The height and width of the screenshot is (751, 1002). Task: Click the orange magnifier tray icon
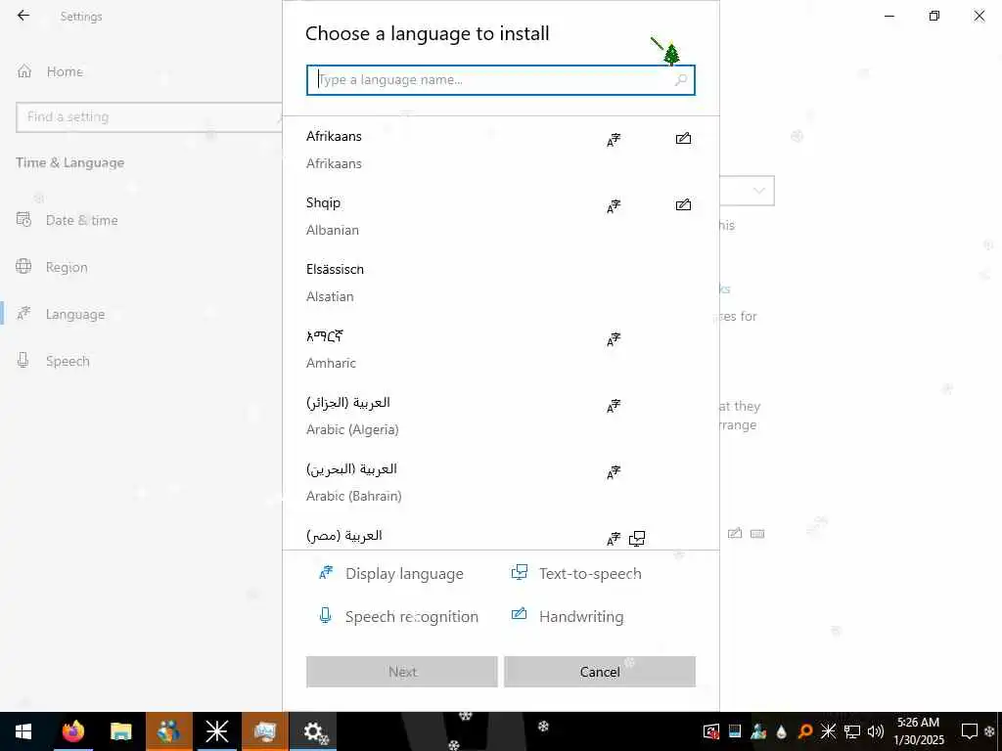(x=805, y=731)
